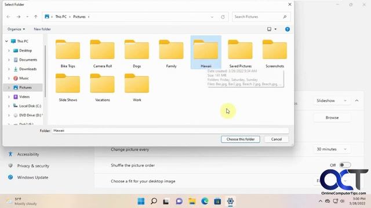
Task: Open the dialog help icon
Action: pos(288,29)
